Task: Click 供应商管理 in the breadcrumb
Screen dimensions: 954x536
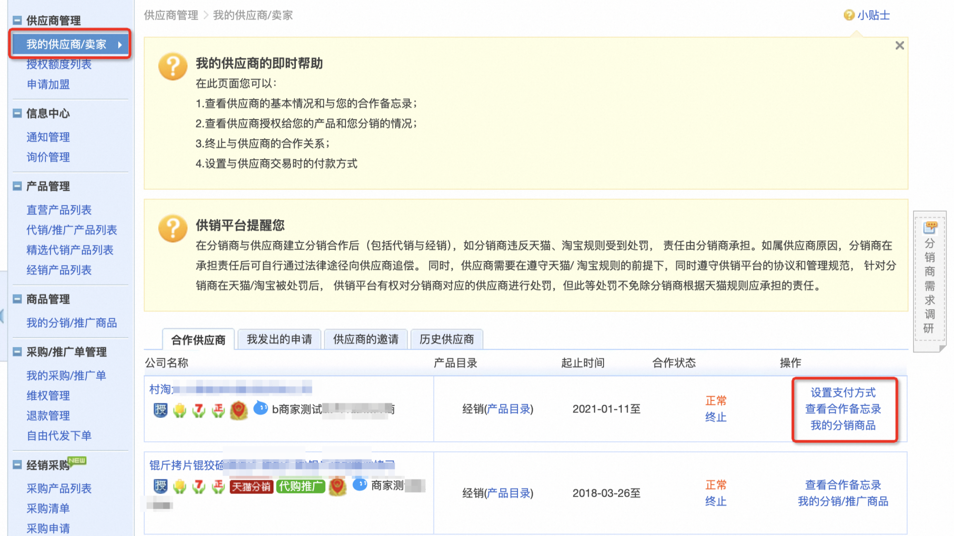Action: (171, 15)
